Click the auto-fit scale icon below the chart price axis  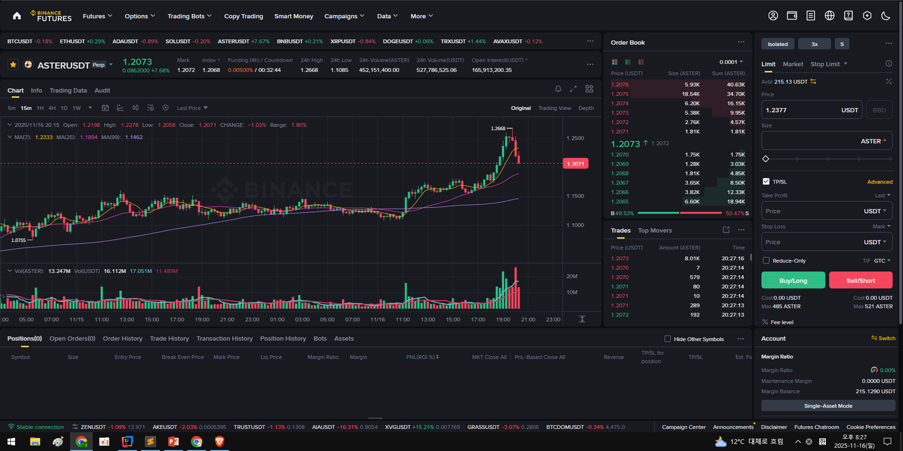tap(582, 319)
